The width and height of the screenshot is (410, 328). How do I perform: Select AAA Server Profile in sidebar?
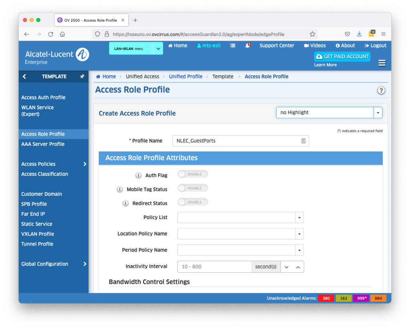pos(43,144)
